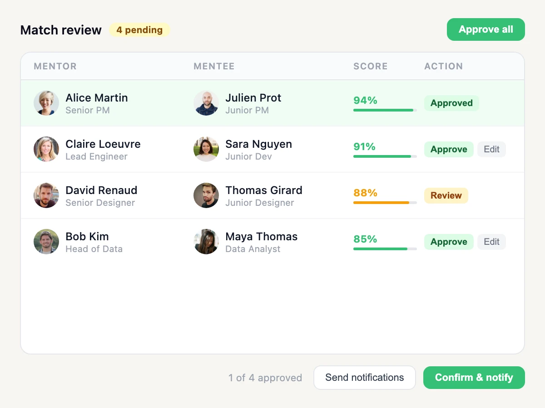Image resolution: width=545 pixels, height=408 pixels.
Task: Click Send notifications button
Action: (x=365, y=378)
